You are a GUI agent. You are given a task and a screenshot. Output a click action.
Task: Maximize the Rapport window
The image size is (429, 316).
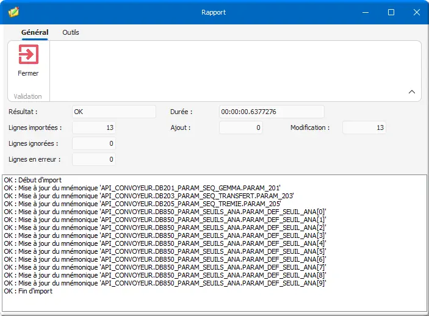tap(391, 12)
